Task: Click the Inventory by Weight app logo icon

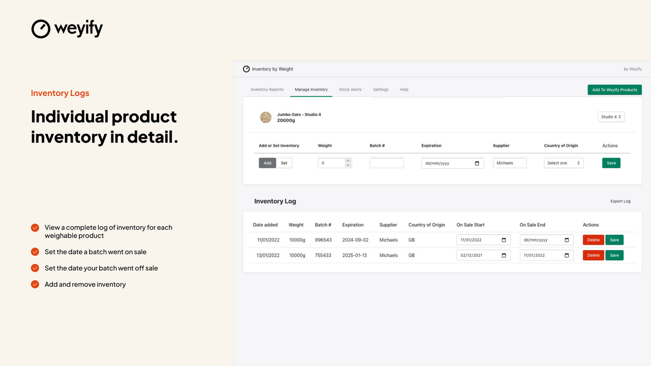Action: 246,69
